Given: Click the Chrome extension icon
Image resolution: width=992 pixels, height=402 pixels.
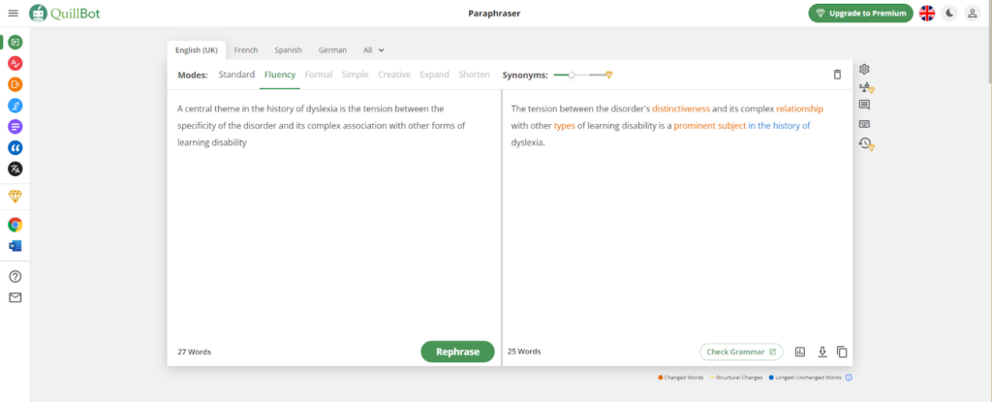Looking at the screenshot, I should click(x=15, y=225).
